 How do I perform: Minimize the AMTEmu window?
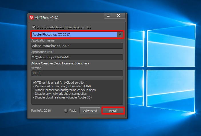pos(108,16)
